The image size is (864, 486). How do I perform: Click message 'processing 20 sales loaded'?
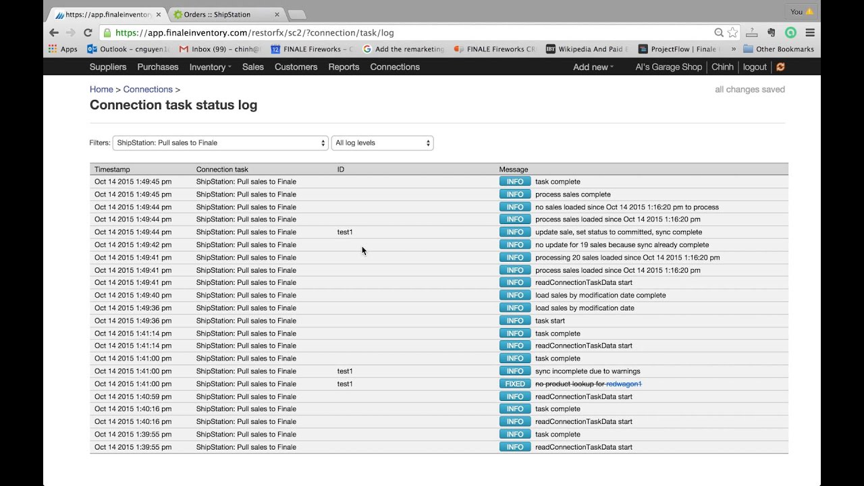click(627, 258)
